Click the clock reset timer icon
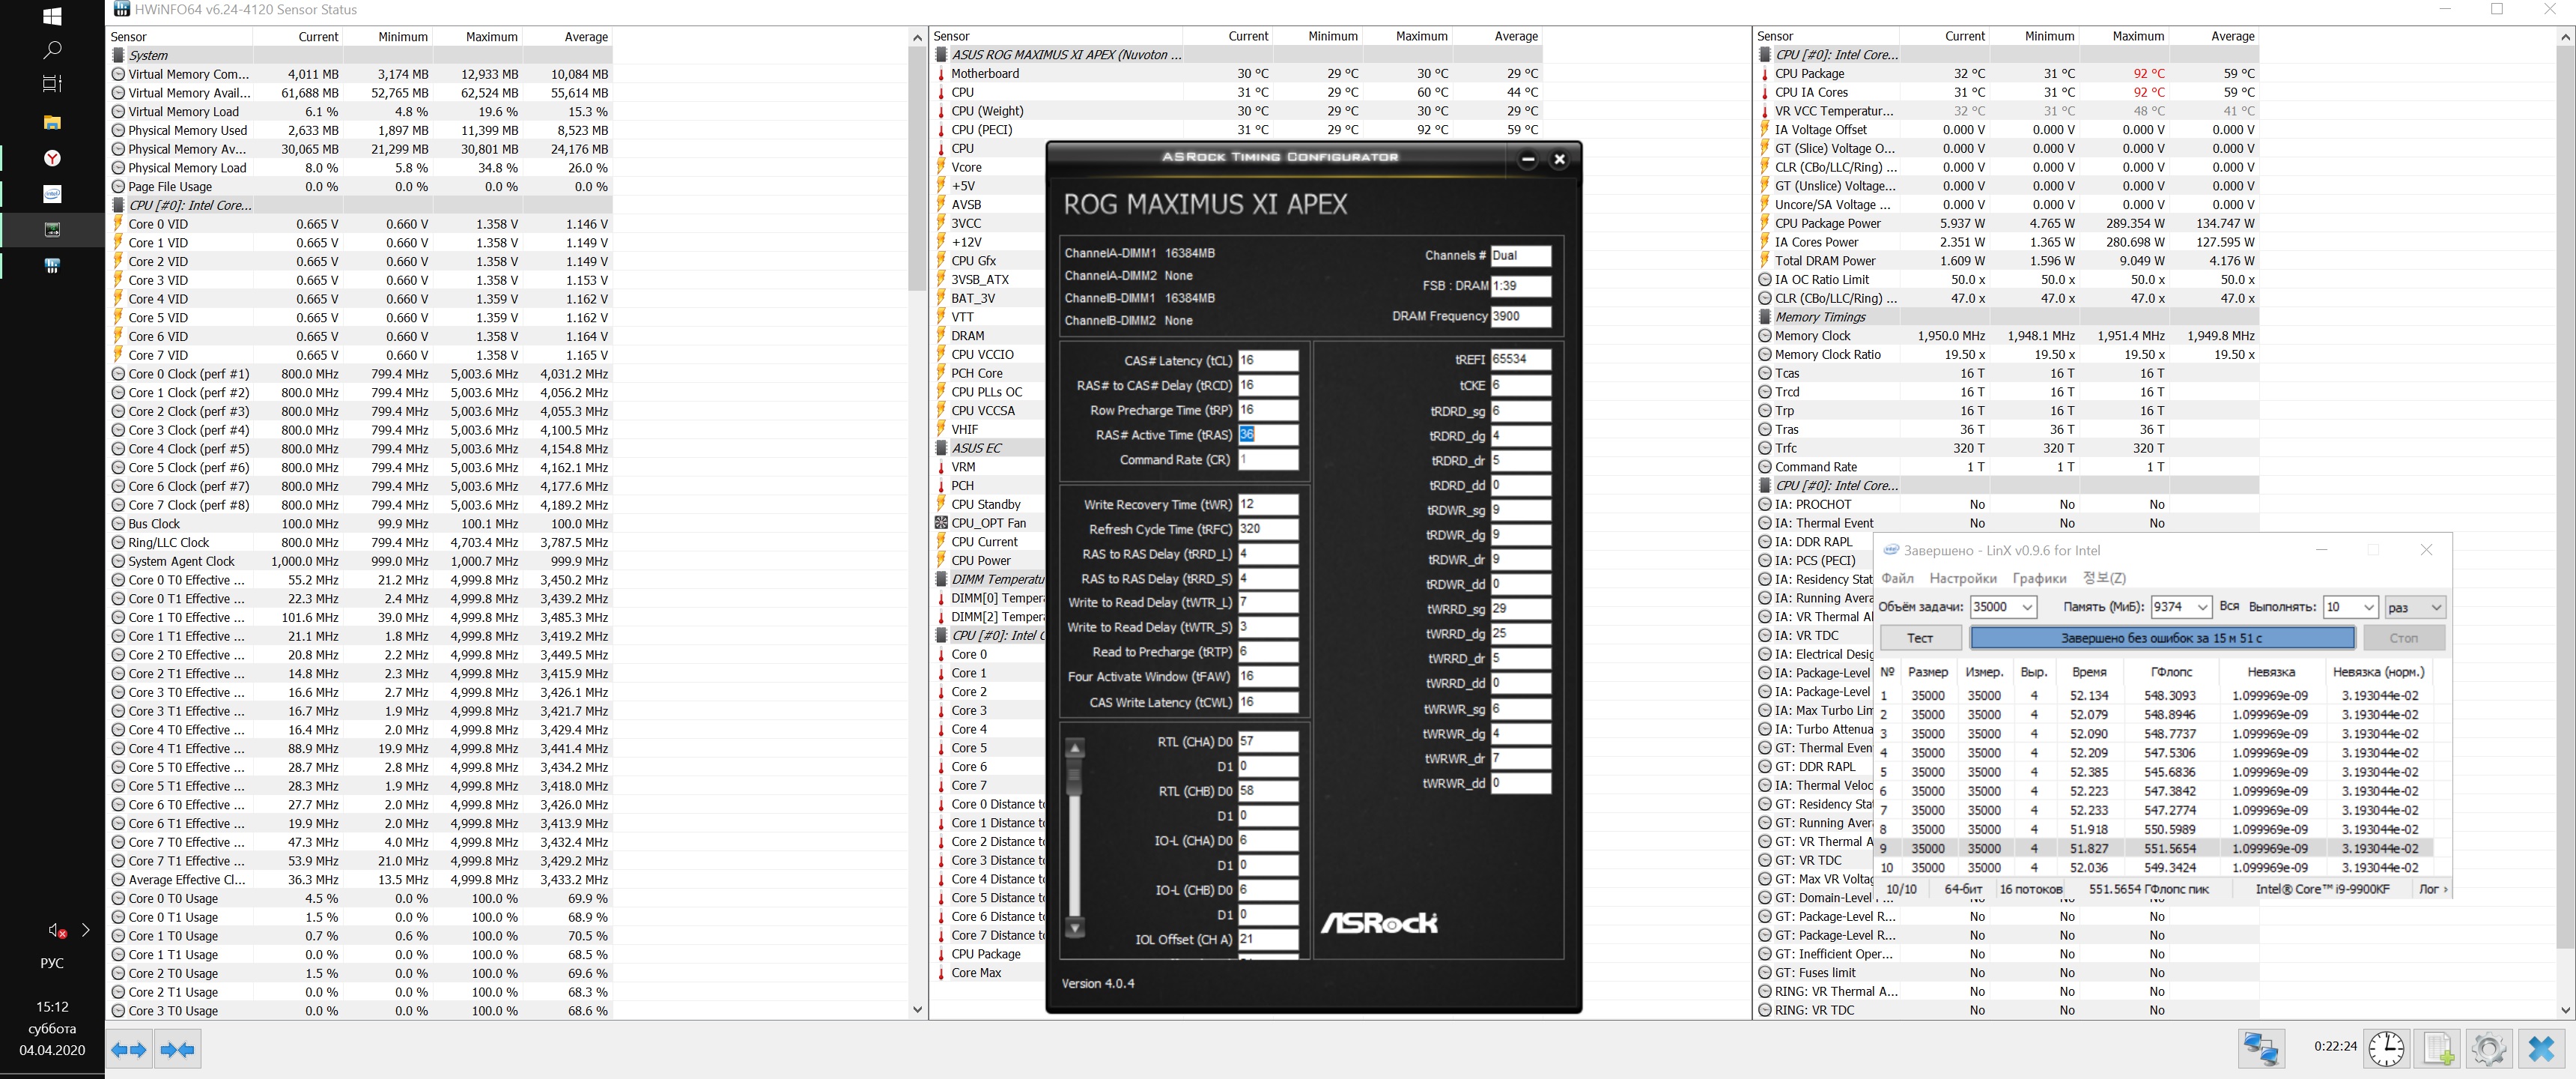Viewport: 2576px width, 1079px height. tap(2386, 1048)
